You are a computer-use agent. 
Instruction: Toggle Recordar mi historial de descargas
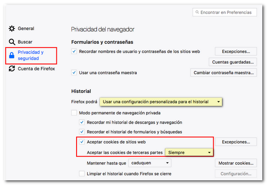coord(82,122)
